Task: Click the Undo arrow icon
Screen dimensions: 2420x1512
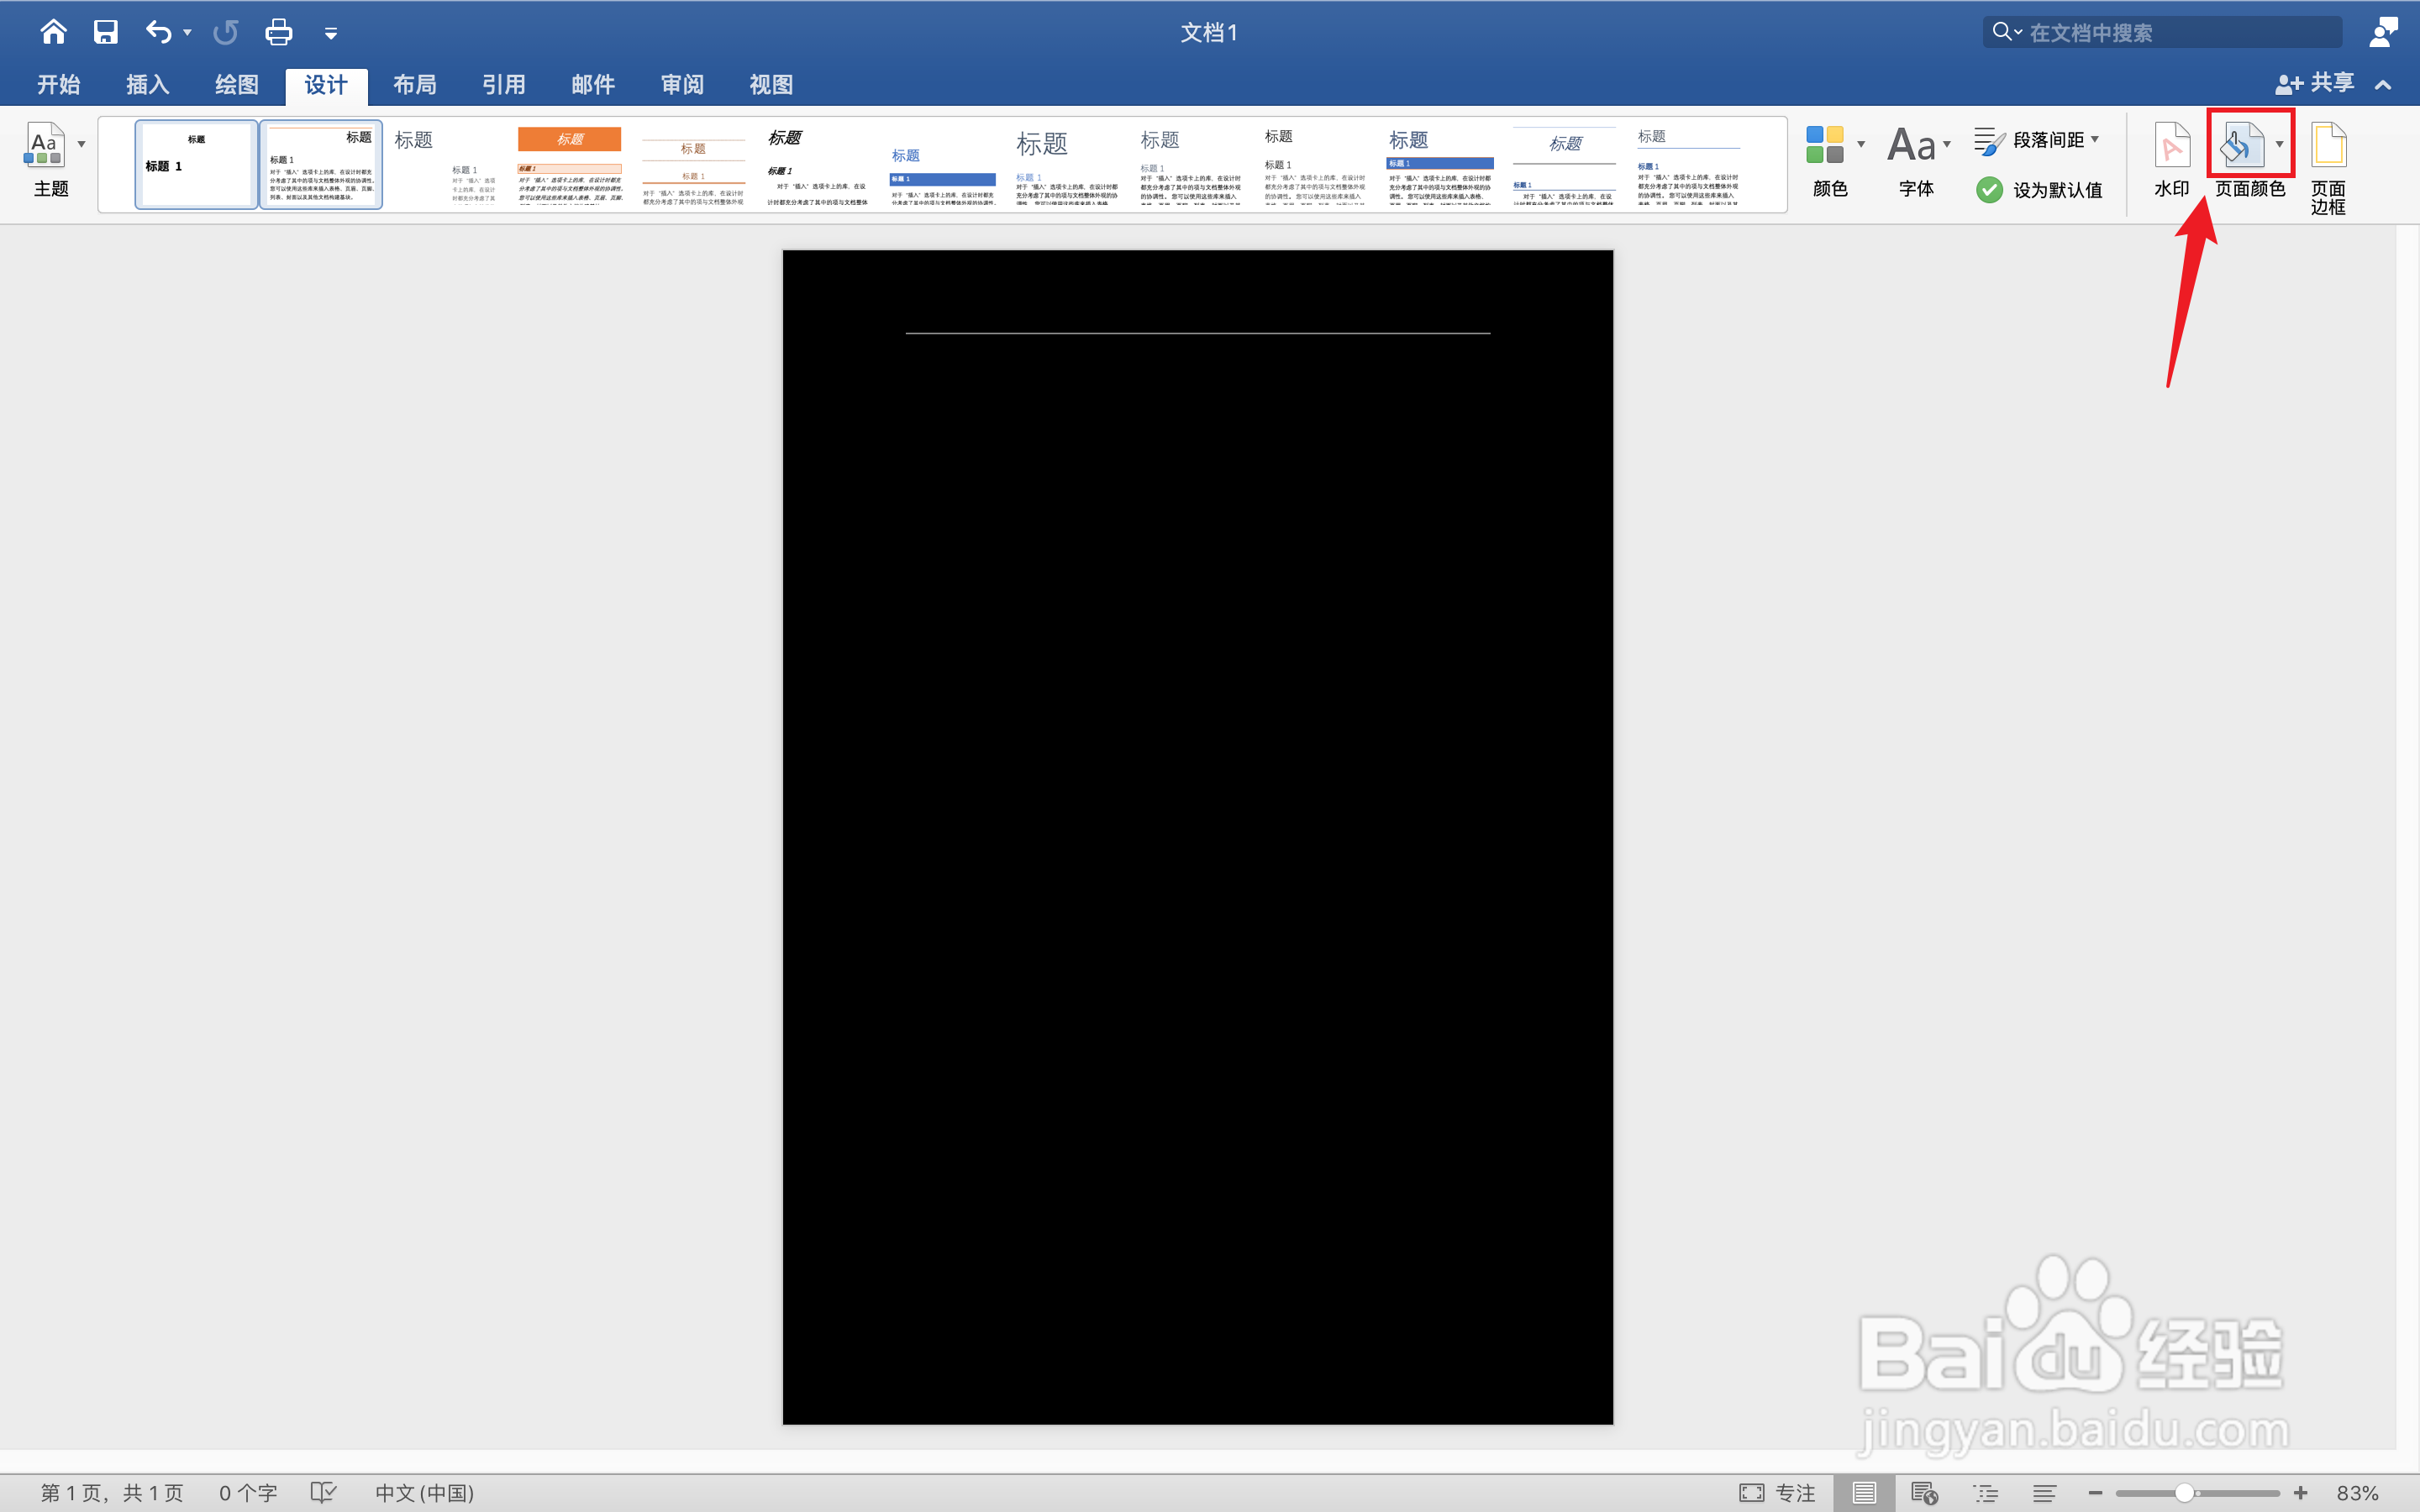Action: point(158,32)
